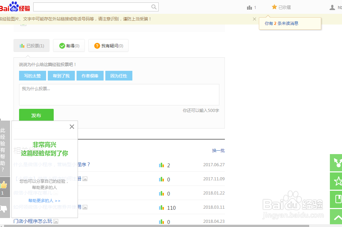Screen dimensions: 342x227
Task: Toggle the 已收藏 star favorite
Action: coord(281,7)
